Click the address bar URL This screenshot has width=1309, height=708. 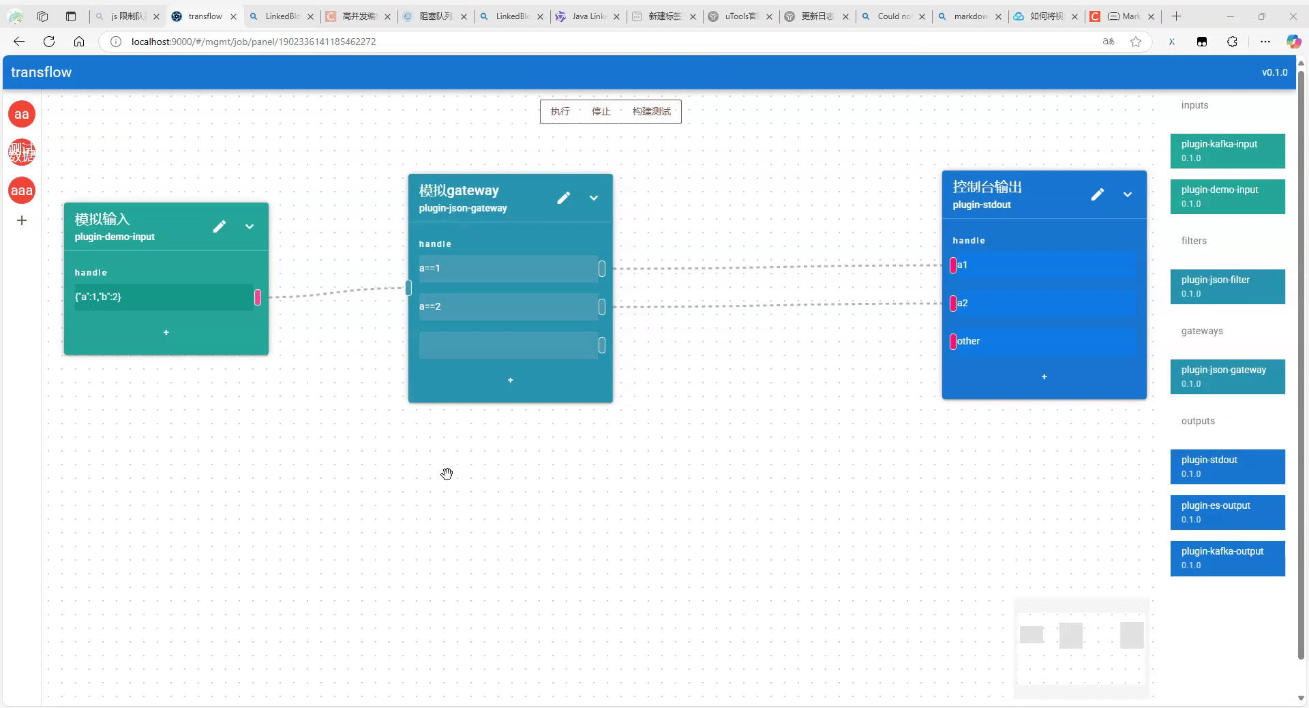(254, 42)
